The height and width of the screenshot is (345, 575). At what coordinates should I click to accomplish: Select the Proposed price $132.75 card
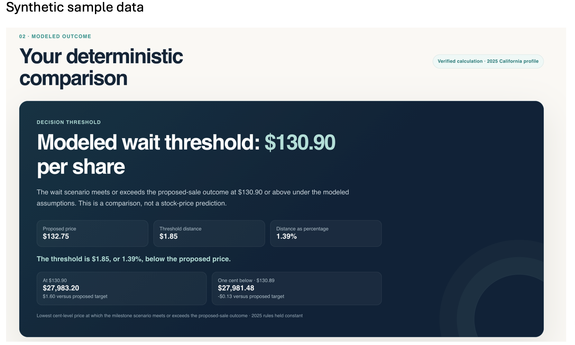click(x=93, y=233)
